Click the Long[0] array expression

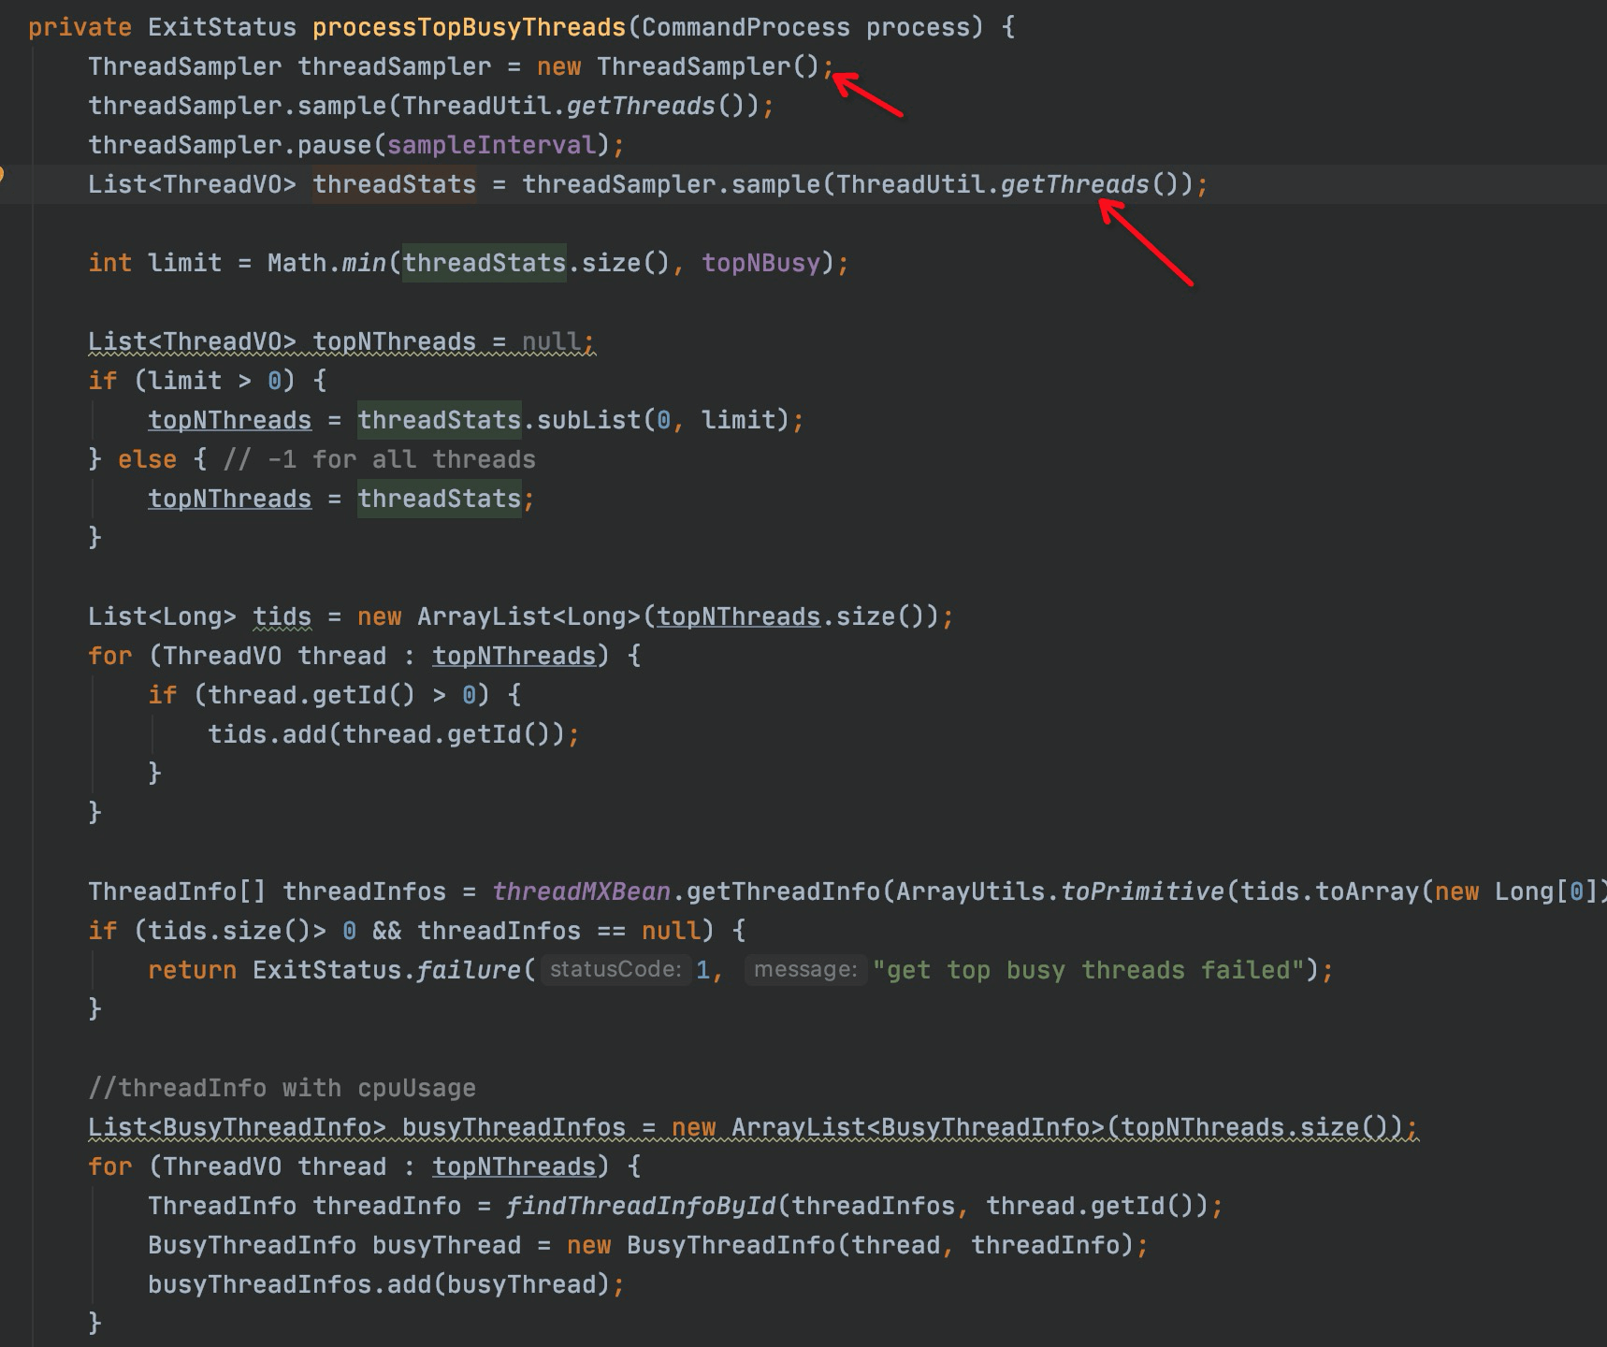coord(1546,891)
